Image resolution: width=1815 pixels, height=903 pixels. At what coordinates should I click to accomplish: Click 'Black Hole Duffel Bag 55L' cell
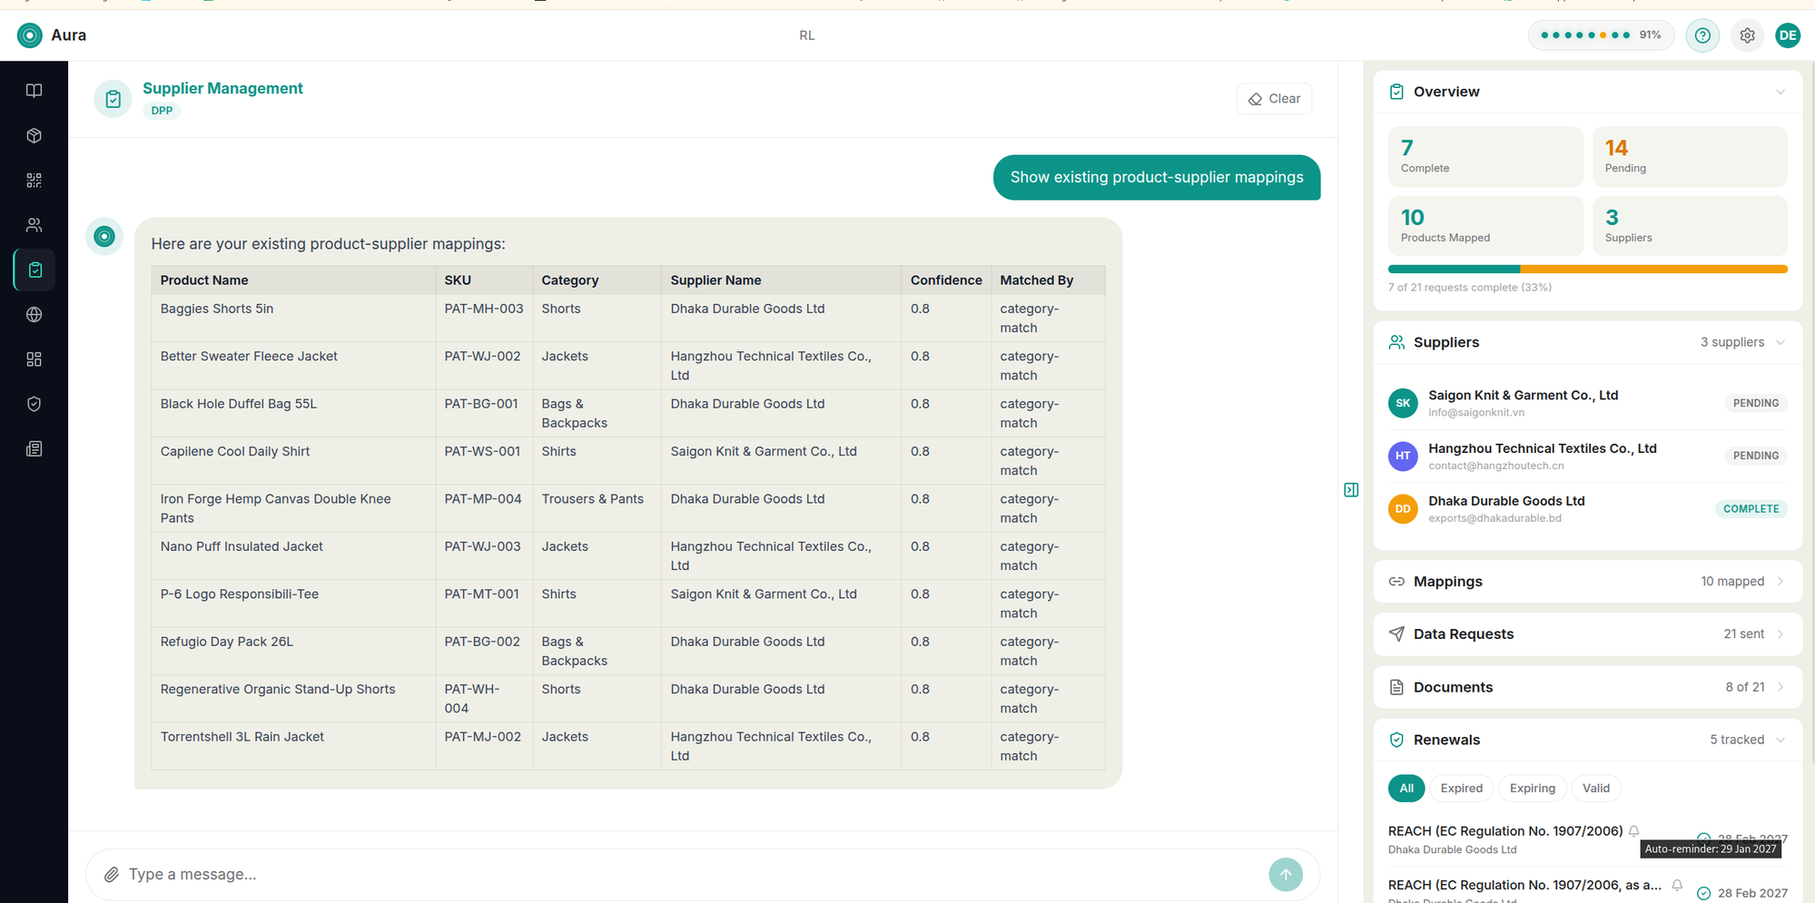293,413
